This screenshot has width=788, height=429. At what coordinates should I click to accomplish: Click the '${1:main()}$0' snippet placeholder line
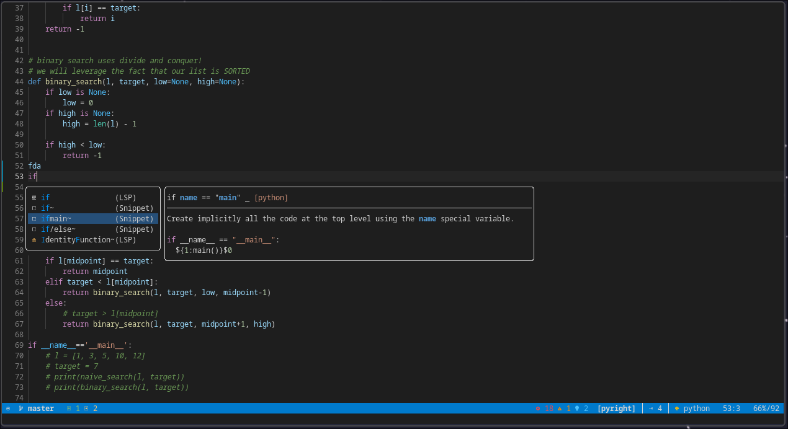[x=204, y=250]
